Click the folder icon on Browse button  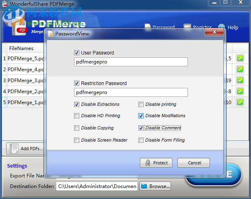click(144, 186)
